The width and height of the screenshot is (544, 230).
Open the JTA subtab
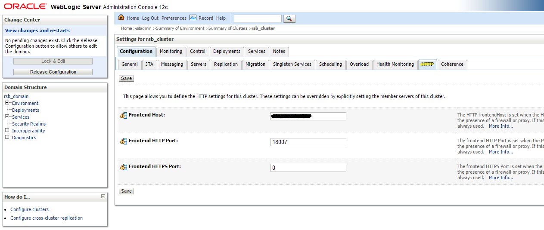click(149, 64)
